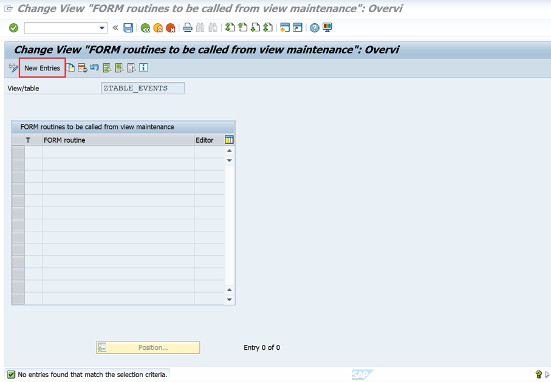Screen dimensions: 551x382
Task: Save the entries using the Save icon
Action: [x=128, y=27]
